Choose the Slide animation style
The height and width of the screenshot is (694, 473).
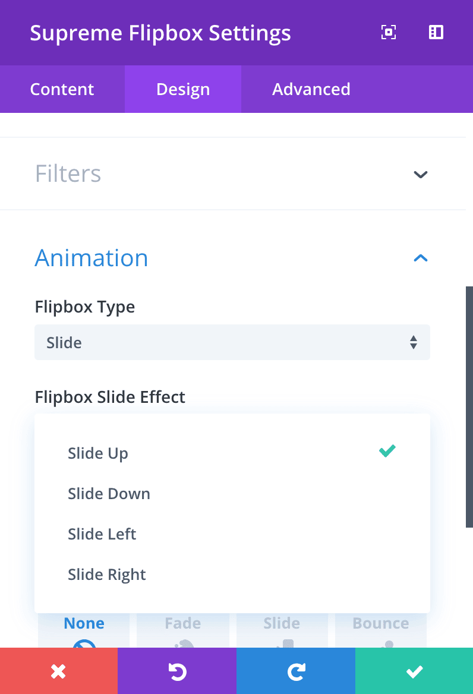[x=282, y=630]
